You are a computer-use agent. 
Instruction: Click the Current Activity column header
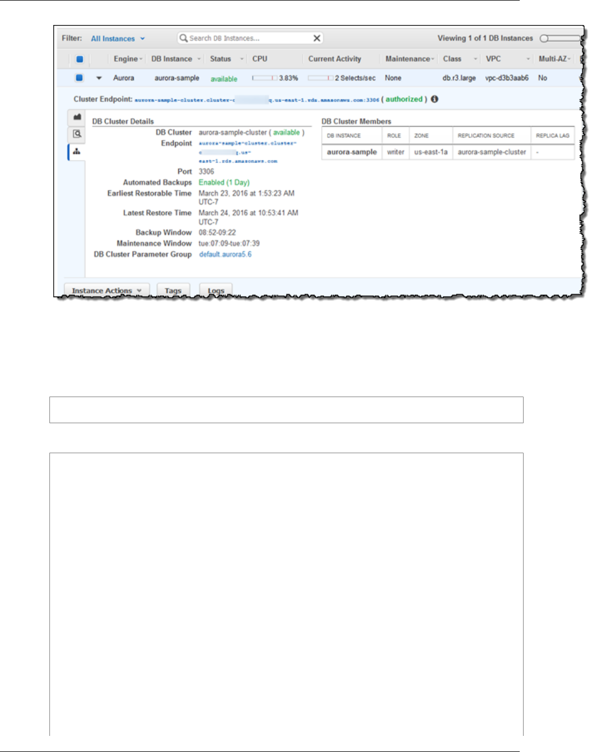point(335,59)
